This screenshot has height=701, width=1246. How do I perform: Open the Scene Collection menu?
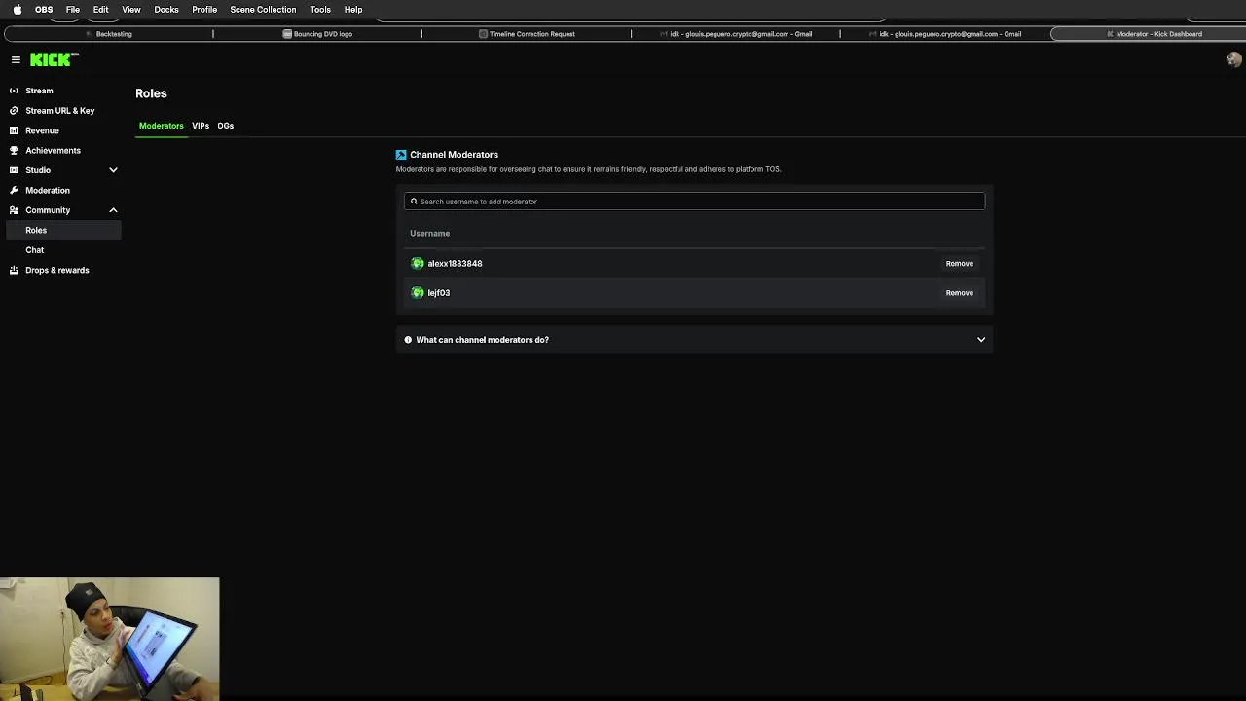pyautogui.click(x=263, y=10)
